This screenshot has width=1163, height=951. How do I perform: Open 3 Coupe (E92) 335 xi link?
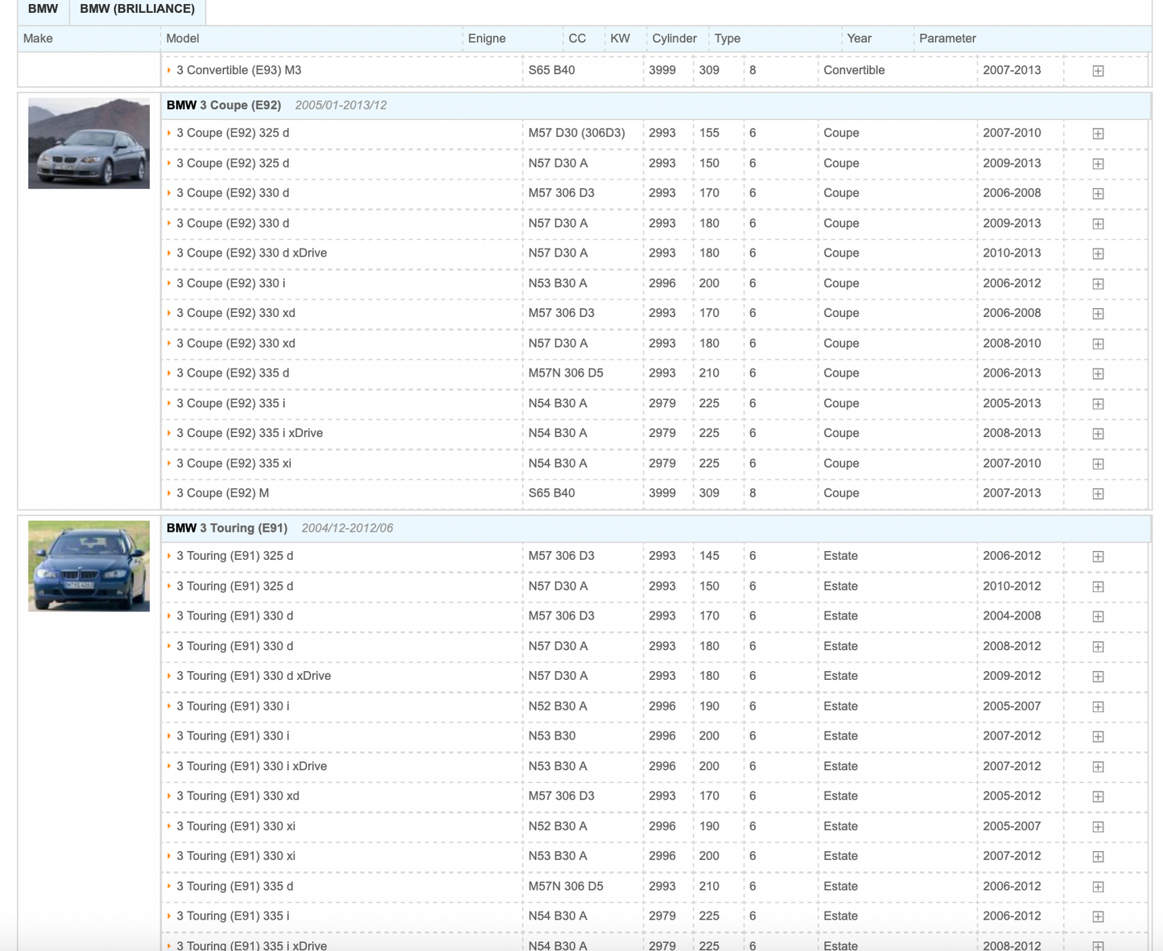(234, 463)
